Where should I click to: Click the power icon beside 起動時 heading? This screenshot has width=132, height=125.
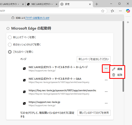(x=8, y=28)
